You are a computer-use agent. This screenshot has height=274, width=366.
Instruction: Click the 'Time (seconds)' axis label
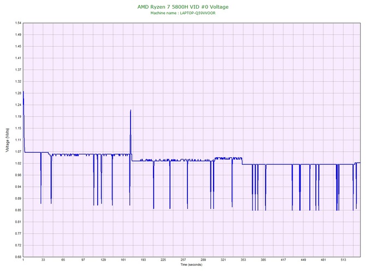point(191,264)
